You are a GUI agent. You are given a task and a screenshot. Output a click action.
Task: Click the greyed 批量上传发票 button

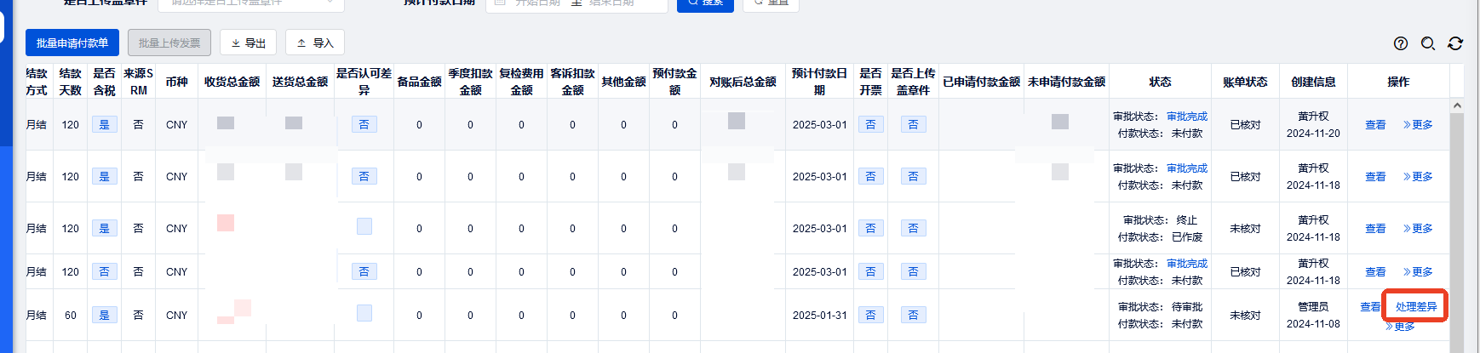pos(169,43)
